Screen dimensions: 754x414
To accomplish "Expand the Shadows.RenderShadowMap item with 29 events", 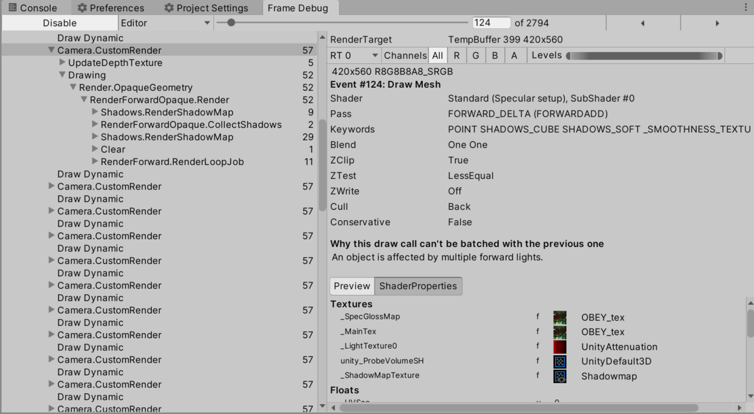I will (x=95, y=137).
